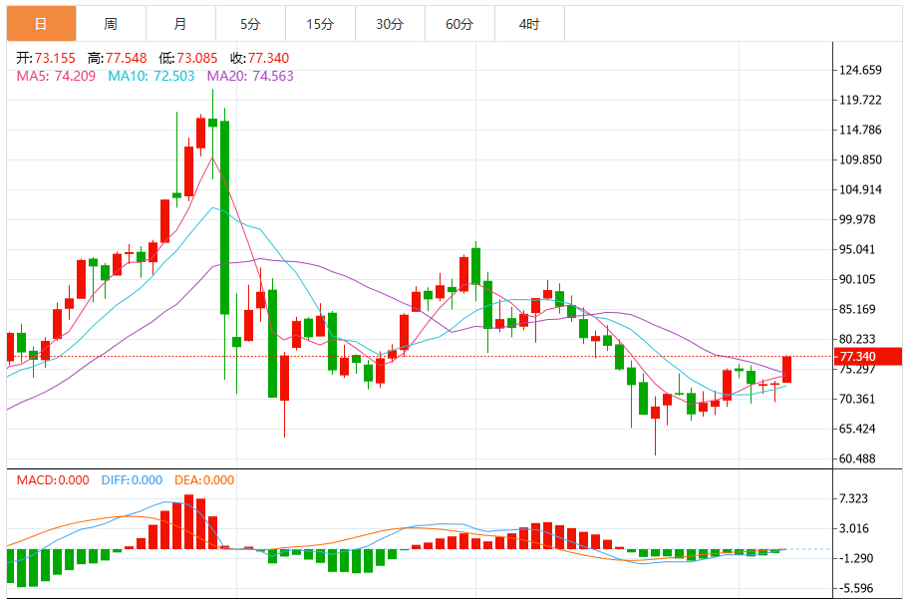Click the MACD value label

[53, 480]
